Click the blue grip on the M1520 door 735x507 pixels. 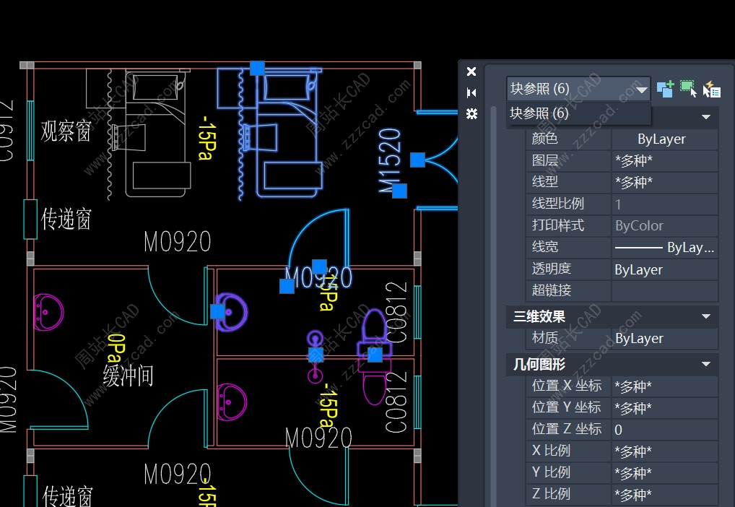(x=417, y=160)
